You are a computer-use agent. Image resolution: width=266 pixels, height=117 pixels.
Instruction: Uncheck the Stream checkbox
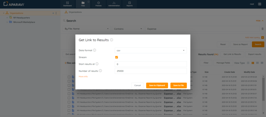(117, 57)
